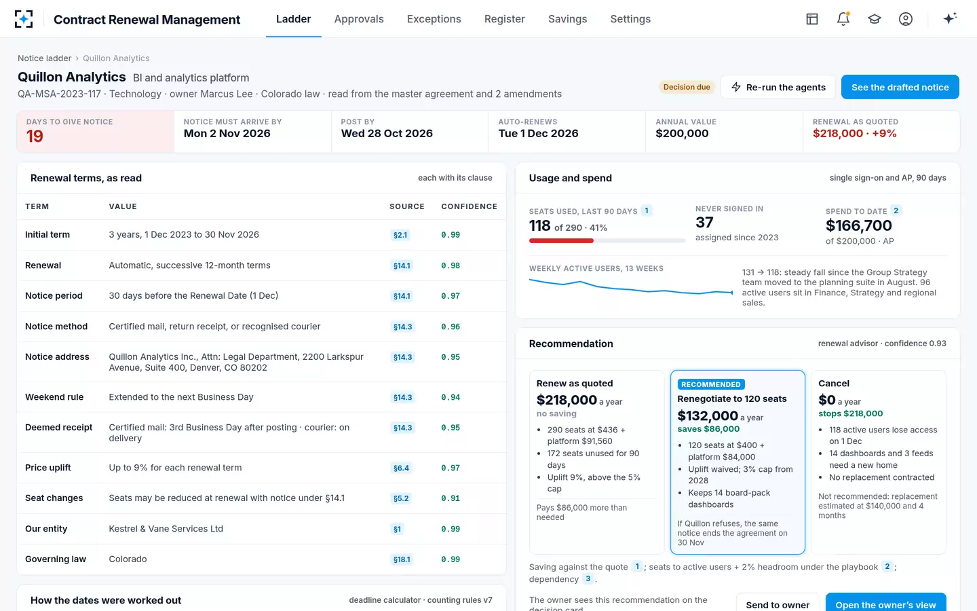
Task: Click 'stops $218,000' in Cancel card
Action: (850, 413)
